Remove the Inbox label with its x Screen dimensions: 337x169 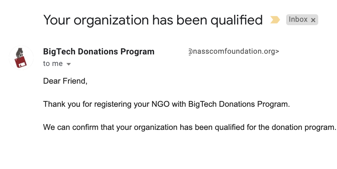coord(313,20)
